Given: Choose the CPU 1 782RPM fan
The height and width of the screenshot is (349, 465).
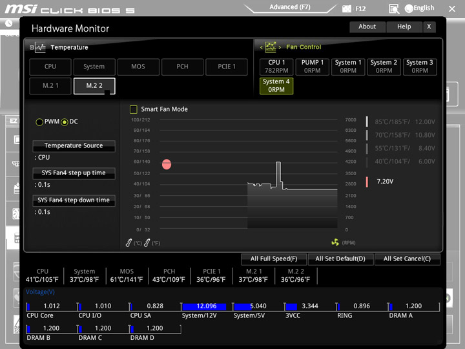Looking at the screenshot, I should (x=276, y=67).
